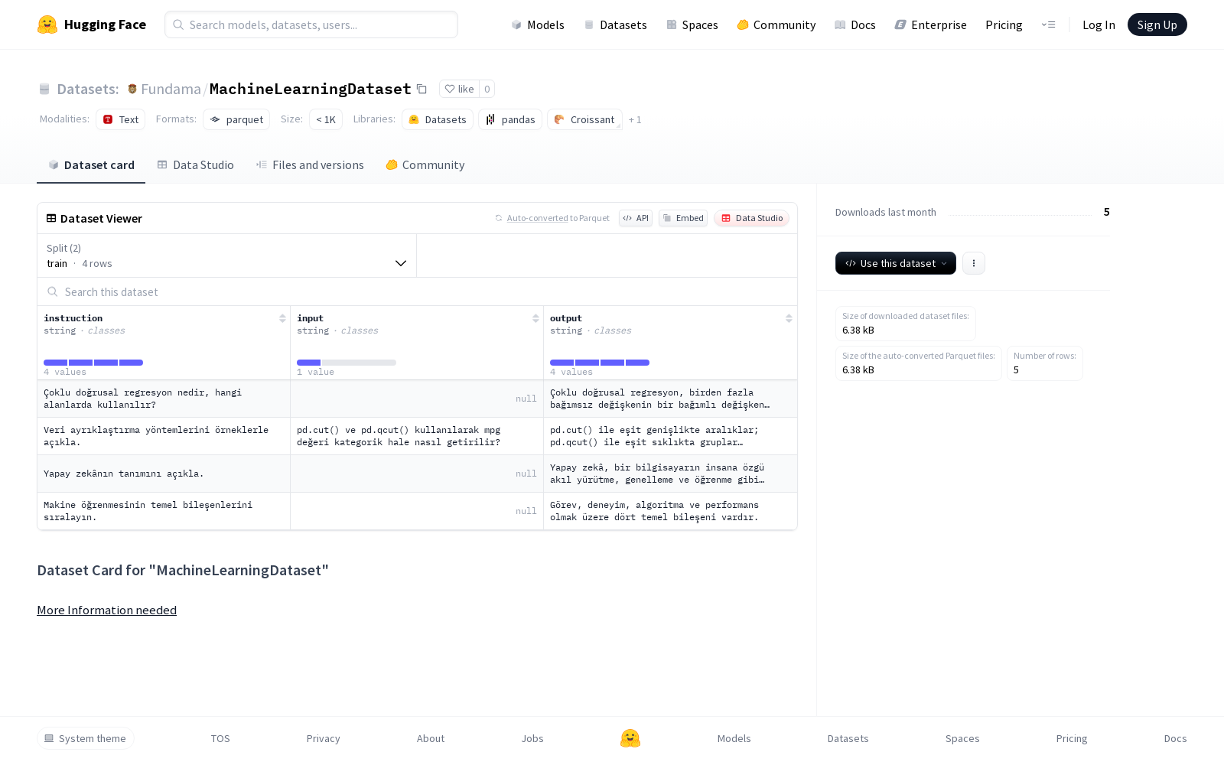
Task: Click the Hugging Face logo icon
Action: coord(47,24)
